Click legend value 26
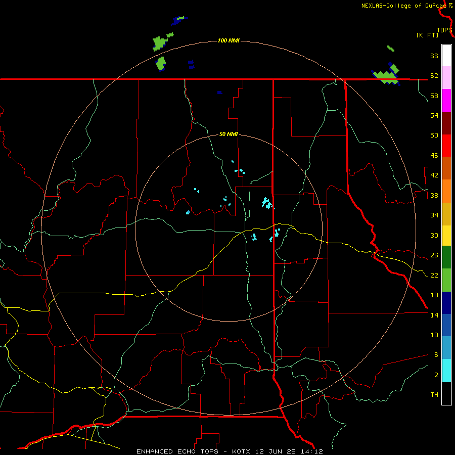Screen dimensions: 455x455 [434, 255]
